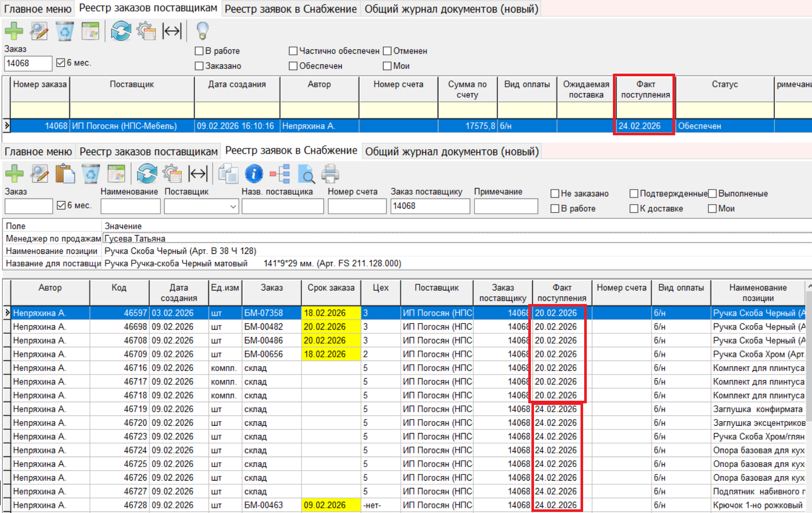The width and height of the screenshot is (812, 513).
Task: Click the document preview magnifier icon
Action: point(306,173)
